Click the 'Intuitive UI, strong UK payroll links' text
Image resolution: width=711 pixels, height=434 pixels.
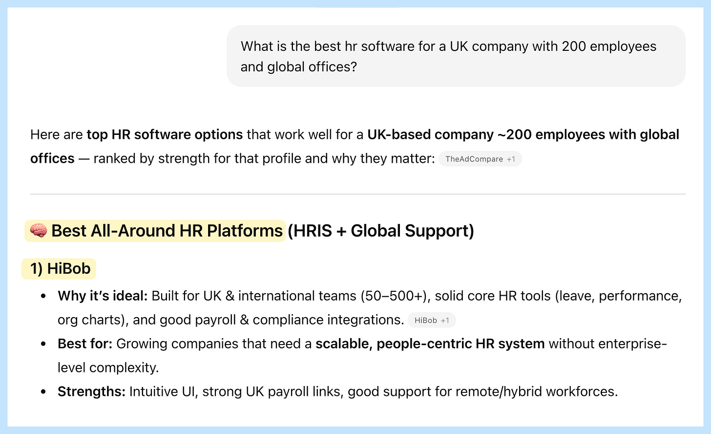(x=236, y=391)
